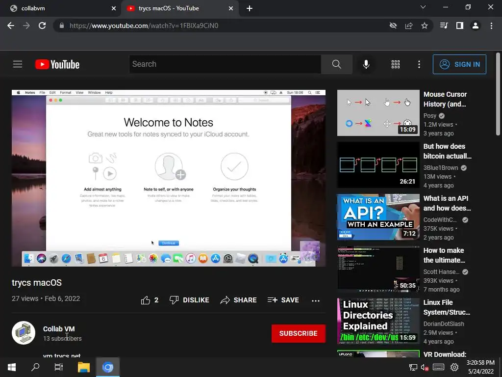Open the bitcoin video thumbnail
This screenshot has height=377, width=502.
(x=378, y=165)
